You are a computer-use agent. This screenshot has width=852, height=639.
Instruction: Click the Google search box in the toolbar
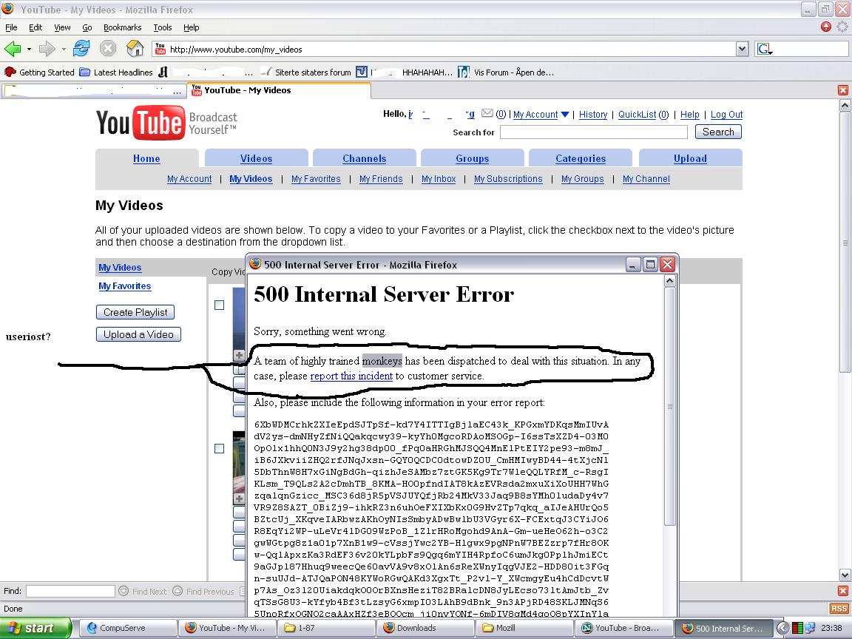(811, 50)
